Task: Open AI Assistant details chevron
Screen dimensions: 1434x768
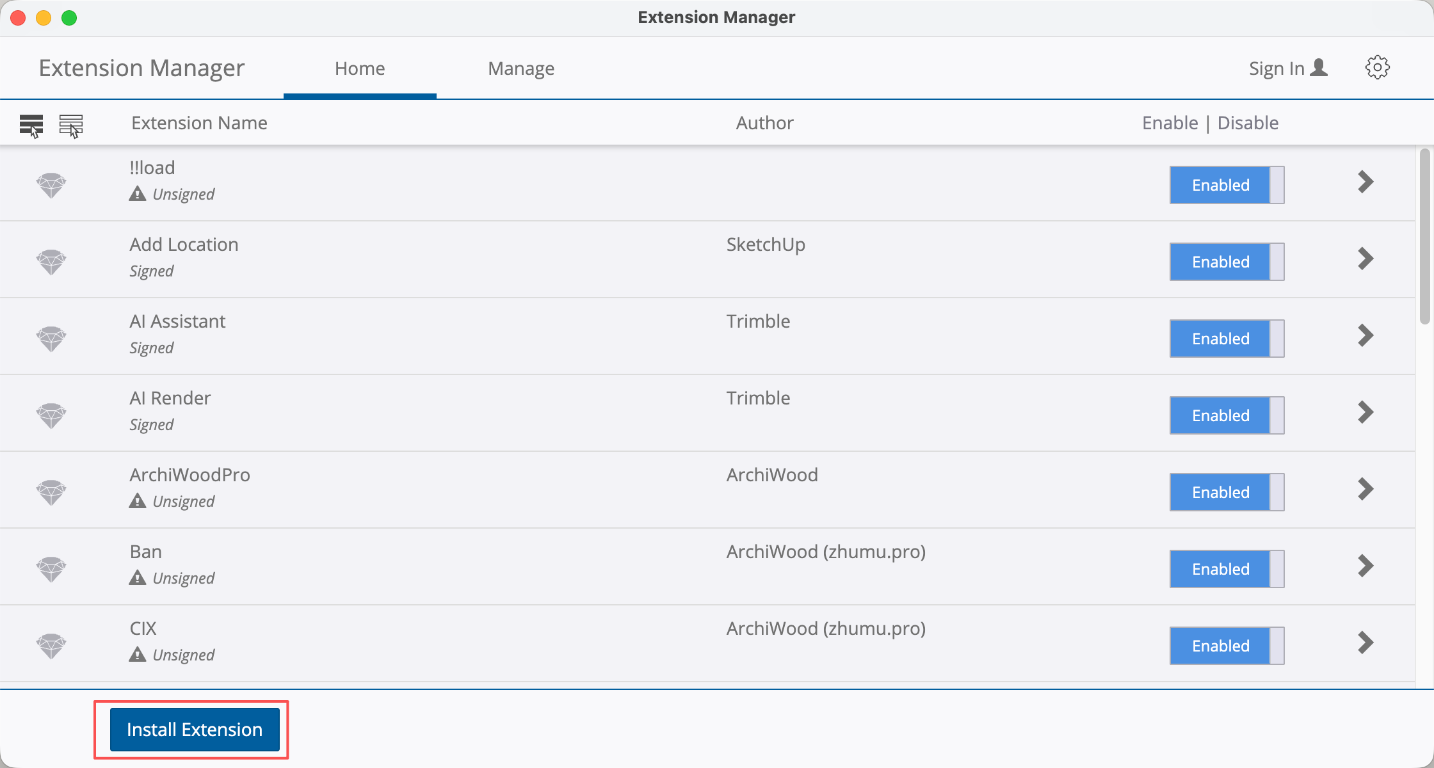Action: pyautogui.click(x=1366, y=335)
